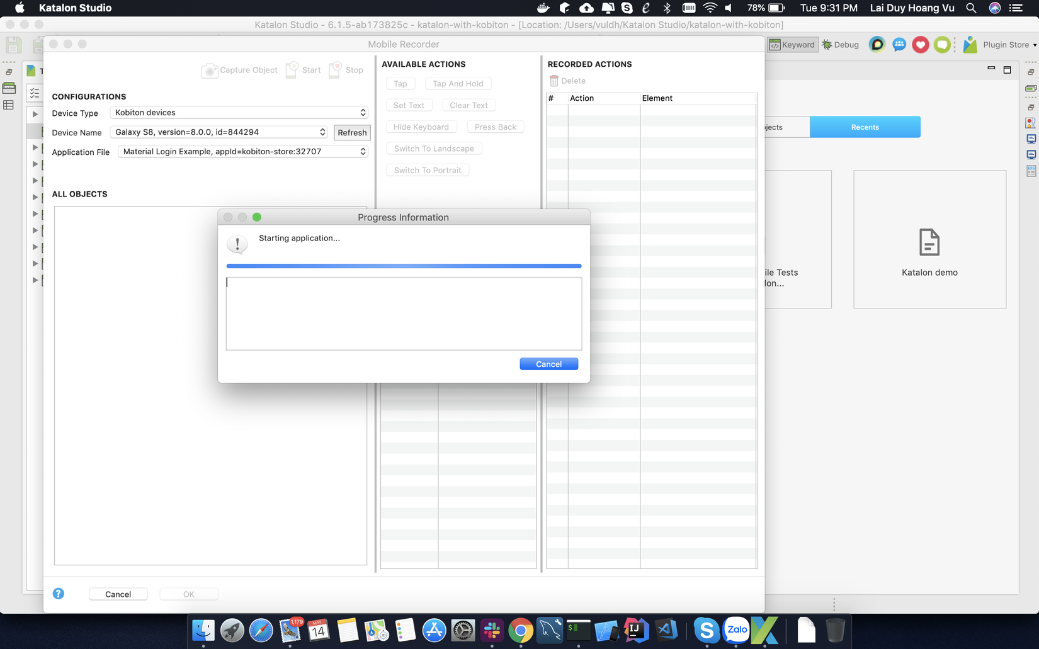
Task: Click the Press Back button
Action: tap(496, 127)
